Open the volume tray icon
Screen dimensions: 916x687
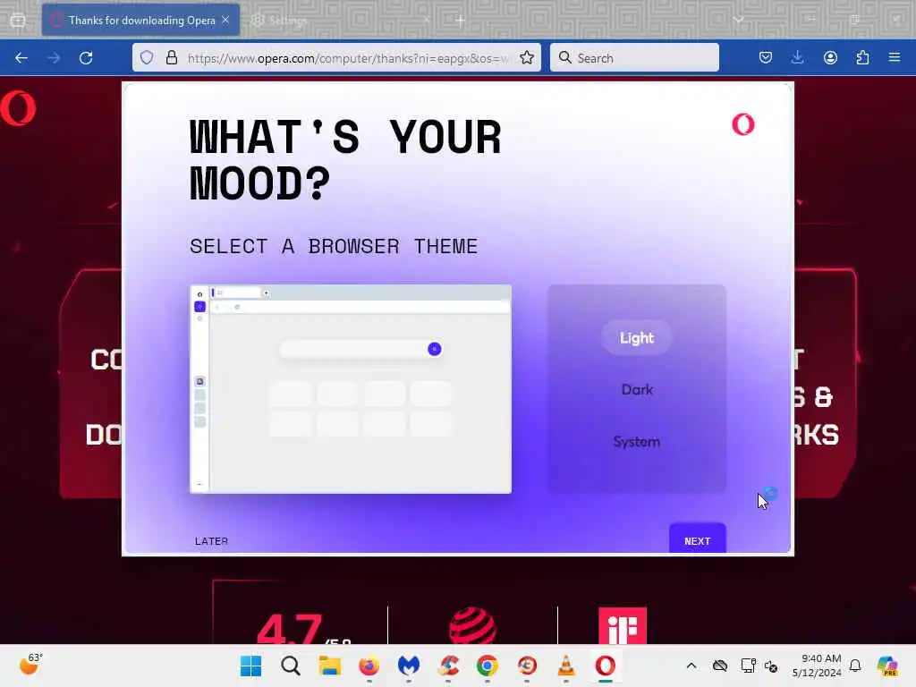pyautogui.click(x=771, y=666)
